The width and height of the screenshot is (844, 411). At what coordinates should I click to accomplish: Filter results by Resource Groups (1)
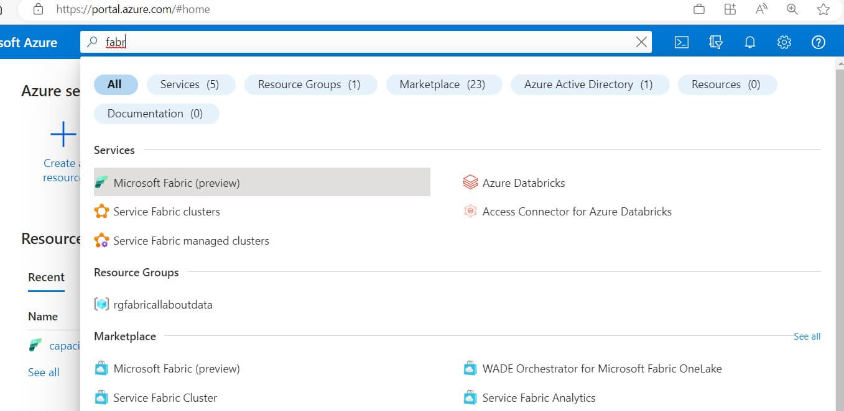click(x=310, y=84)
